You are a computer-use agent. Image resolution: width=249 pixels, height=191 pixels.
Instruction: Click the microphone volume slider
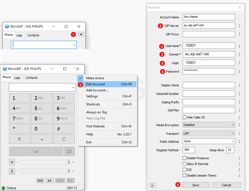[x=46, y=171]
